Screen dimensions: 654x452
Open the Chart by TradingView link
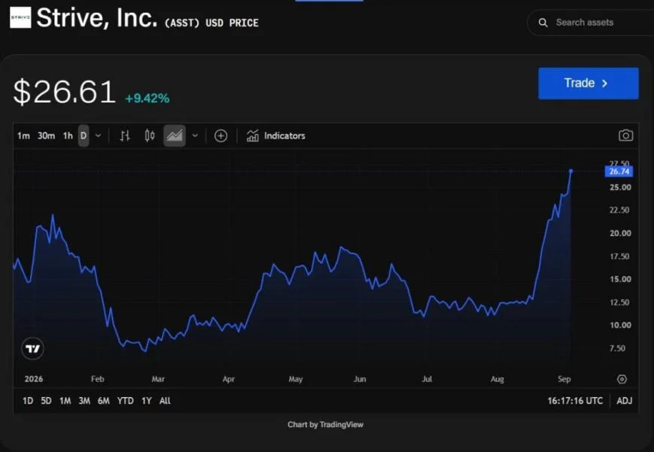[x=325, y=424]
